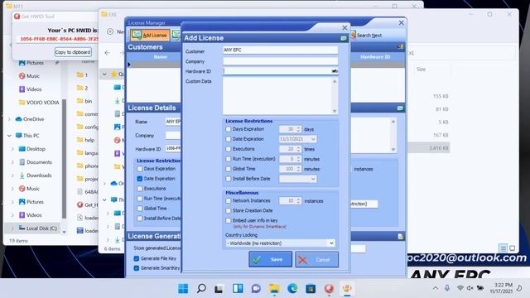Click the HWID value in Get HWID Tool
530x298 pixels.
(59, 39)
